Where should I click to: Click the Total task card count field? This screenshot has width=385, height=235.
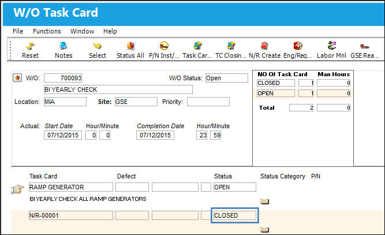[301, 107]
